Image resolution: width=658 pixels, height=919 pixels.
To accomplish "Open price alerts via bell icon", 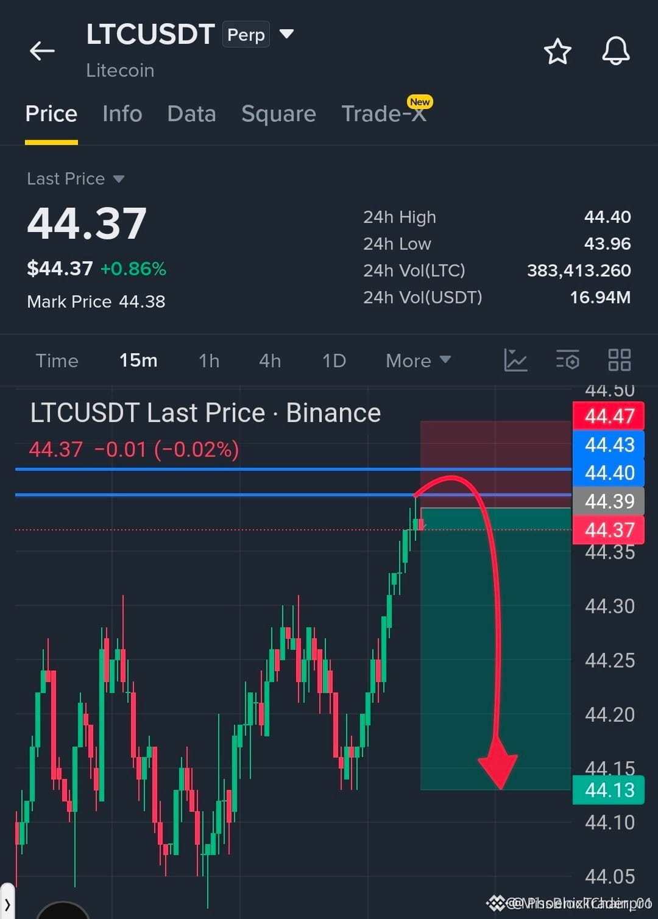I will [x=616, y=51].
